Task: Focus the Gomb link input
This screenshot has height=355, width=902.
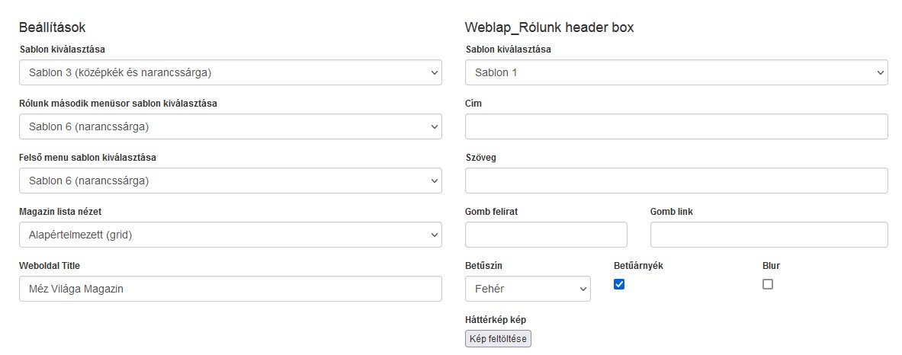Action: [x=769, y=235]
